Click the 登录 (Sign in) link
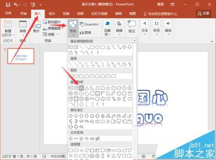The height and width of the screenshot is (160, 216). click(x=160, y=4)
